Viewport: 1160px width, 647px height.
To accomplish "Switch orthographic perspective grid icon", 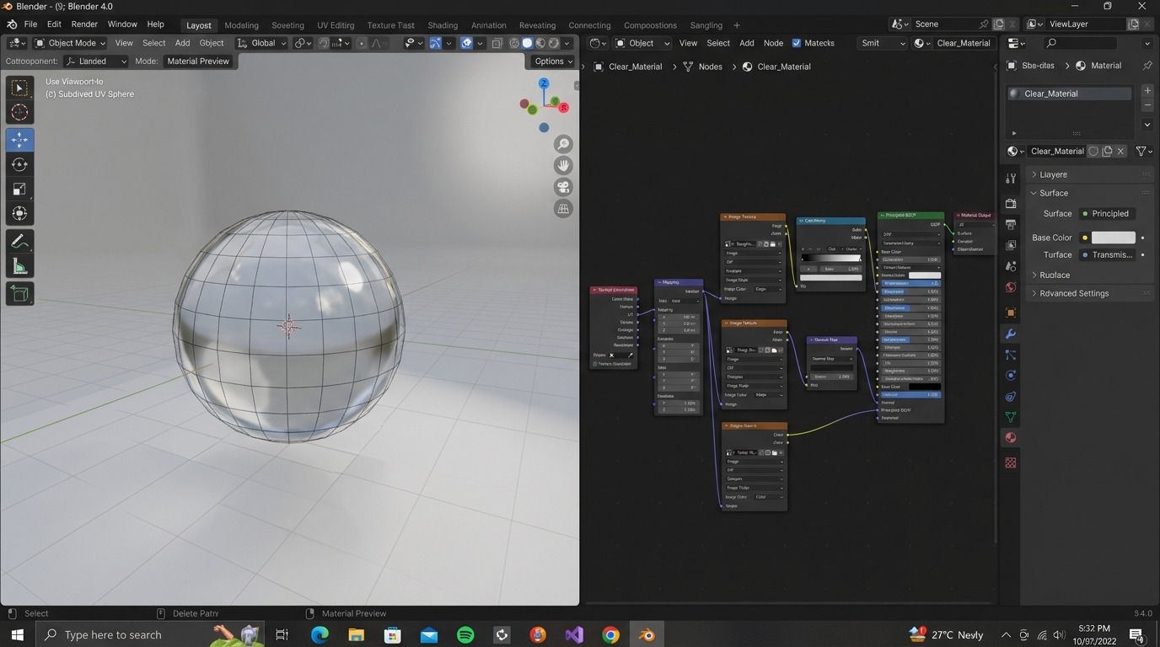I will point(563,208).
